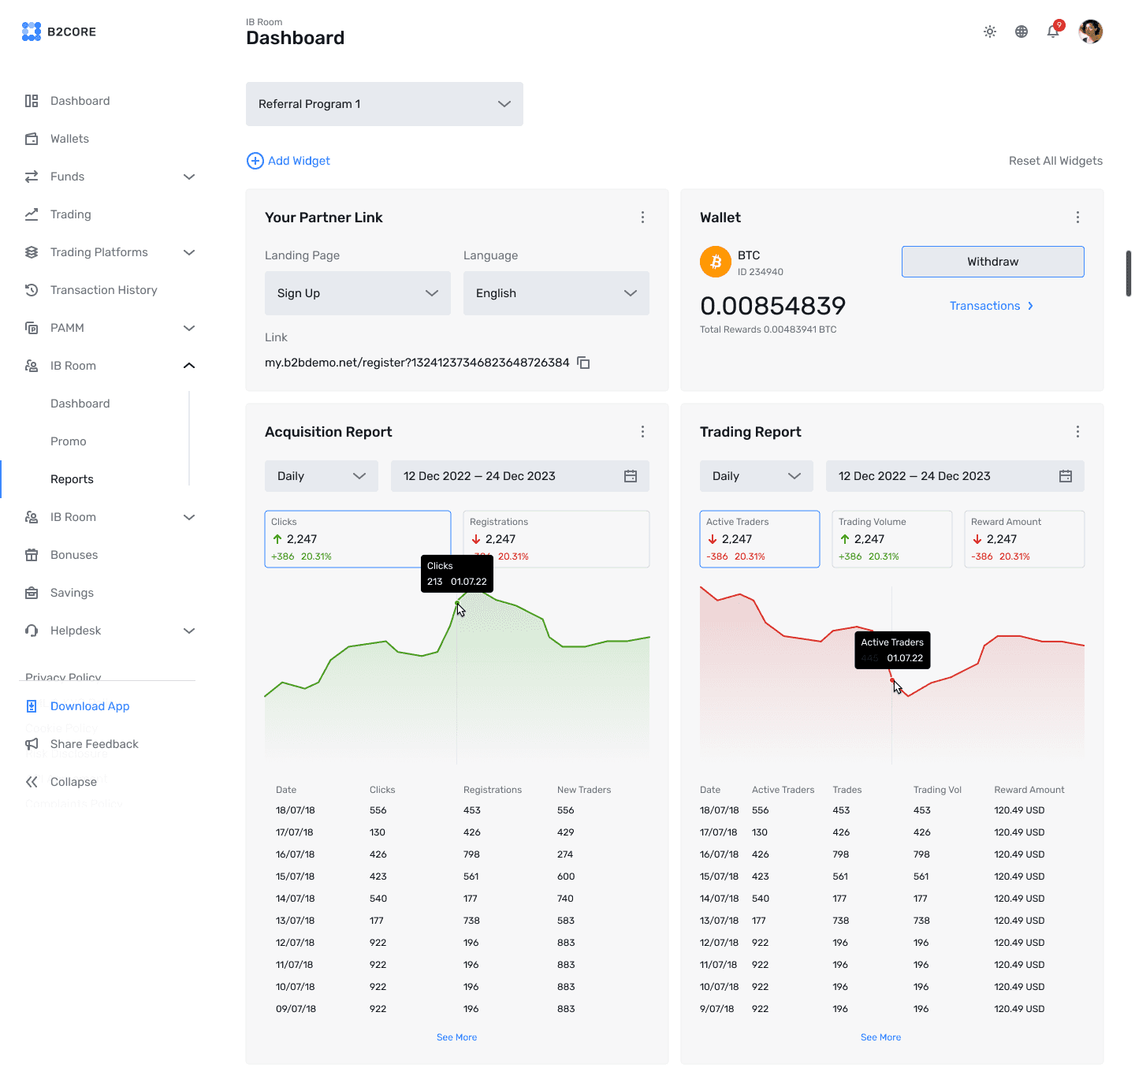The width and height of the screenshot is (1135, 1083).
Task: Click the Withdraw button
Action: pos(992,261)
